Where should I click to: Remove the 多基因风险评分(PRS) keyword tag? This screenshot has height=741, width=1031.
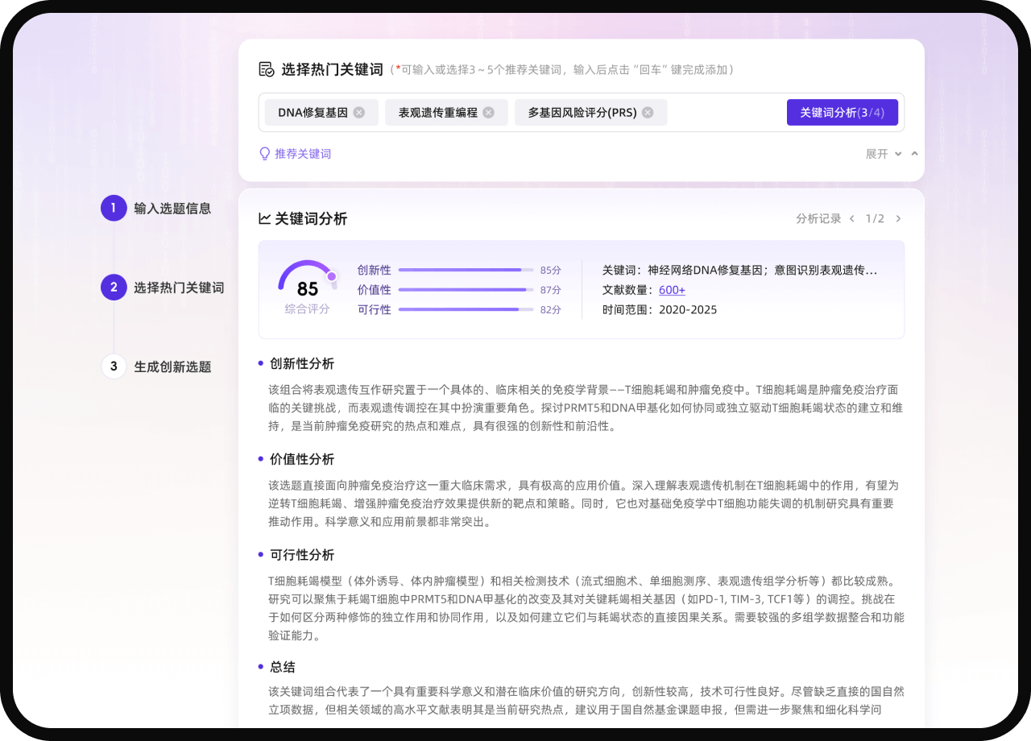648,113
